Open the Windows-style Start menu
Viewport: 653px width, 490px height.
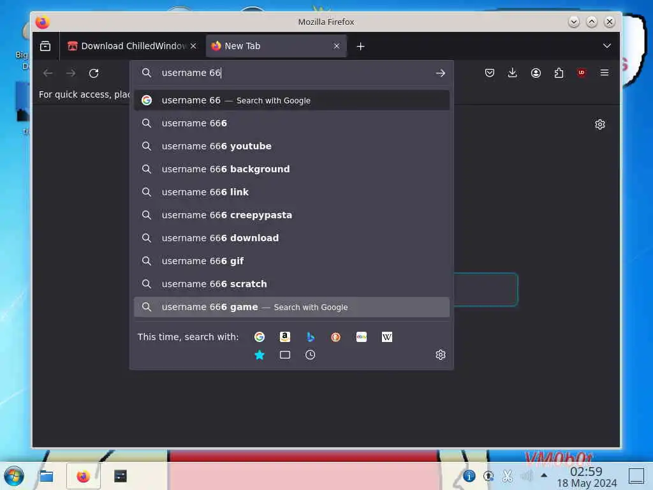pyautogui.click(x=14, y=476)
